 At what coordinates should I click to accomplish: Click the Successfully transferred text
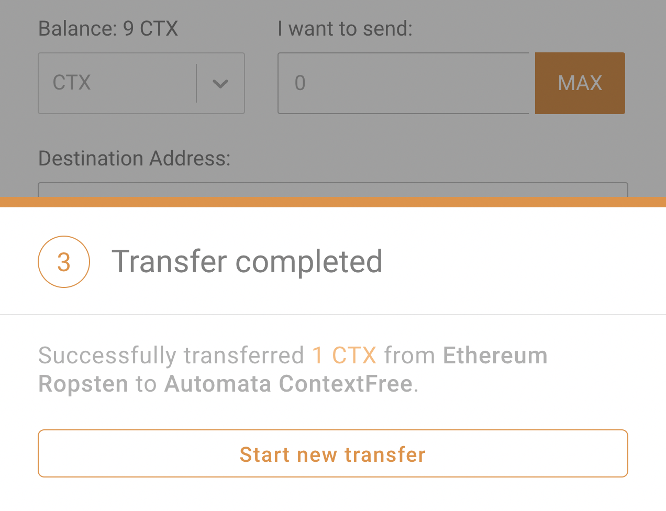click(x=171, y=356)
